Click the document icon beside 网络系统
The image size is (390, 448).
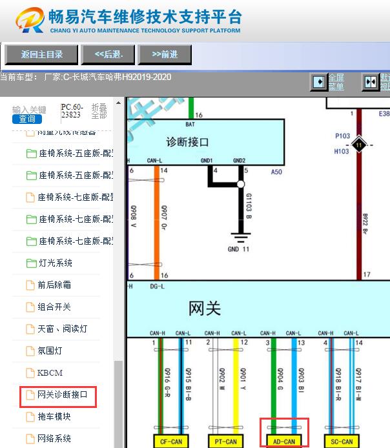[x=30, y=439]
